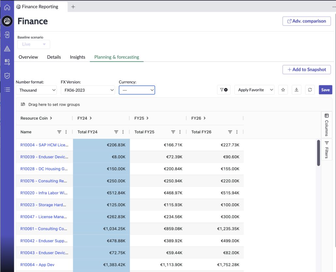Click the home icon in sidebar

[x=7, y=7]
